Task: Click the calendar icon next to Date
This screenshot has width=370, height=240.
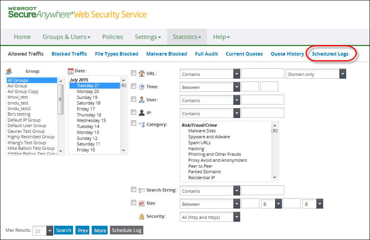Action: point(71,71)
